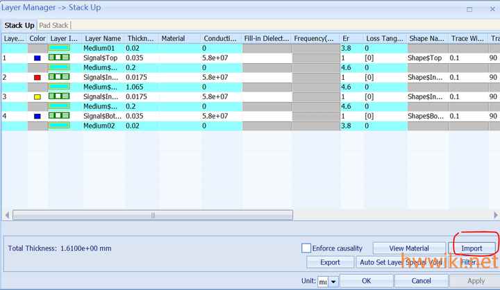
Task: Click the Signal$Top layer icon
Action: click(x=59, y=58)
